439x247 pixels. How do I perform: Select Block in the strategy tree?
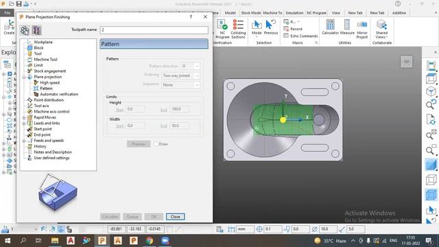tap(38, 48)
